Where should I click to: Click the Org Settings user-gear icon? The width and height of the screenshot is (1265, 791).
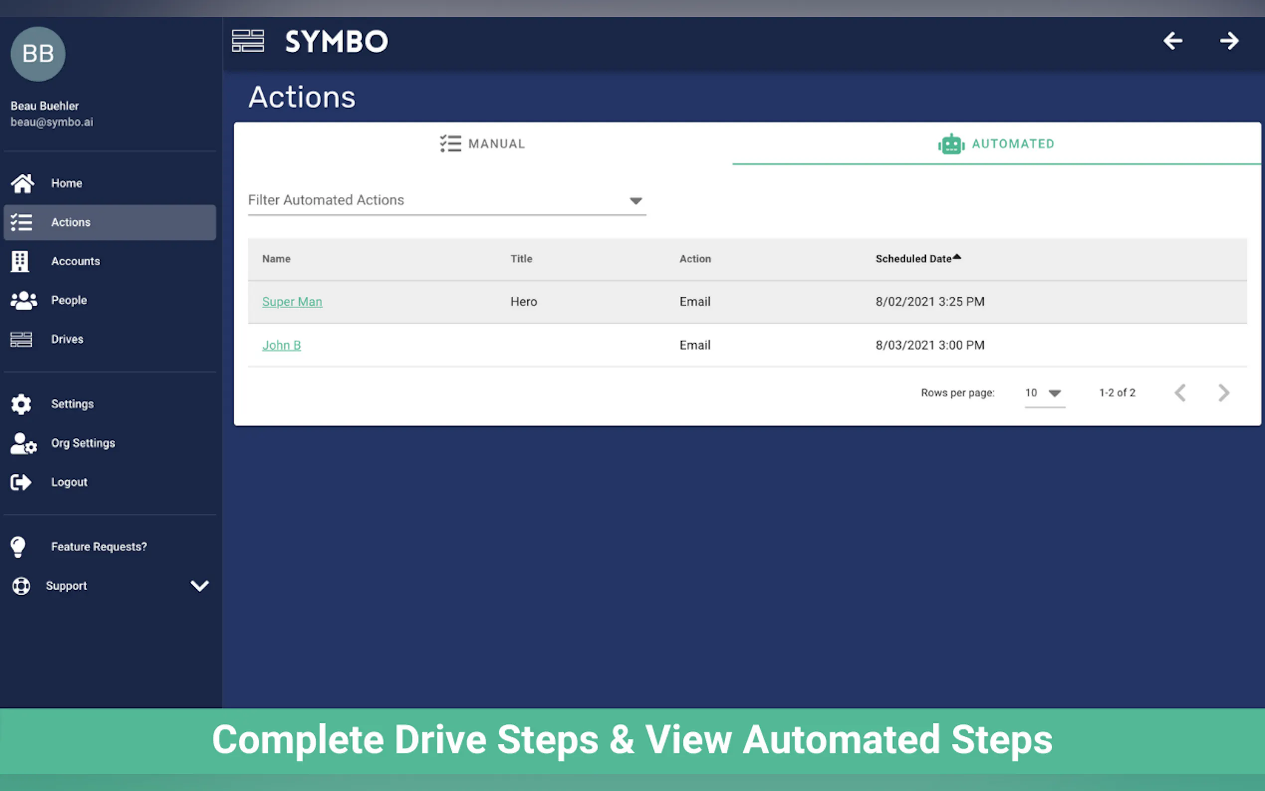coord(23,443)
